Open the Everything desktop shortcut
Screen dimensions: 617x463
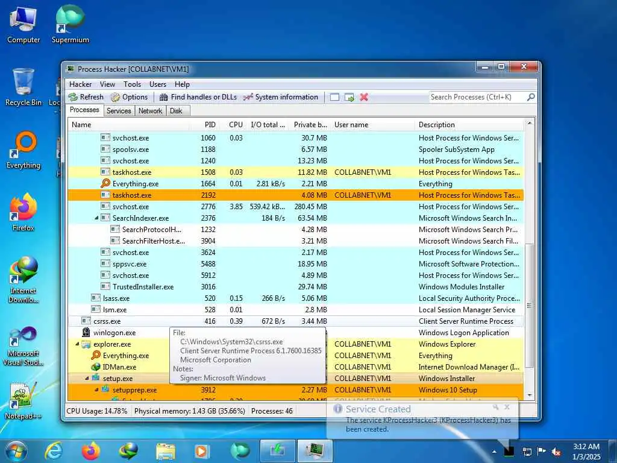tap(23, 150)
